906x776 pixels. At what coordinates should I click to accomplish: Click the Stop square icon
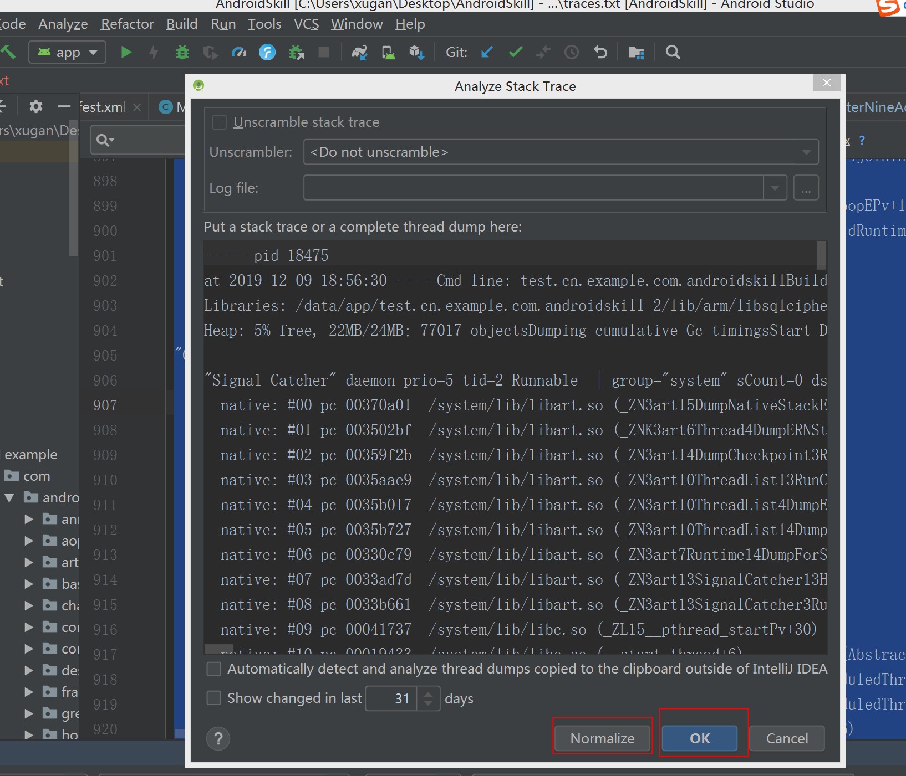tap(324, 52)
